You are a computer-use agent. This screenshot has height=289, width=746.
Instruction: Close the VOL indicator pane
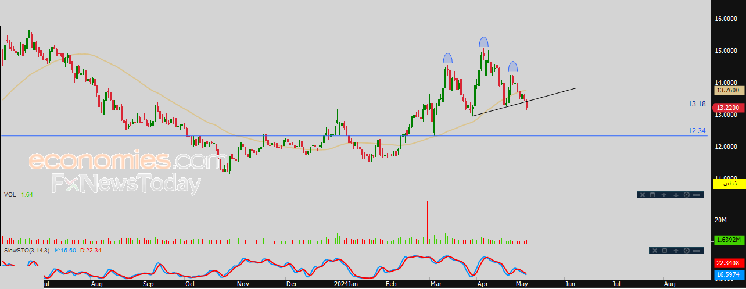(x=643, y=195)
